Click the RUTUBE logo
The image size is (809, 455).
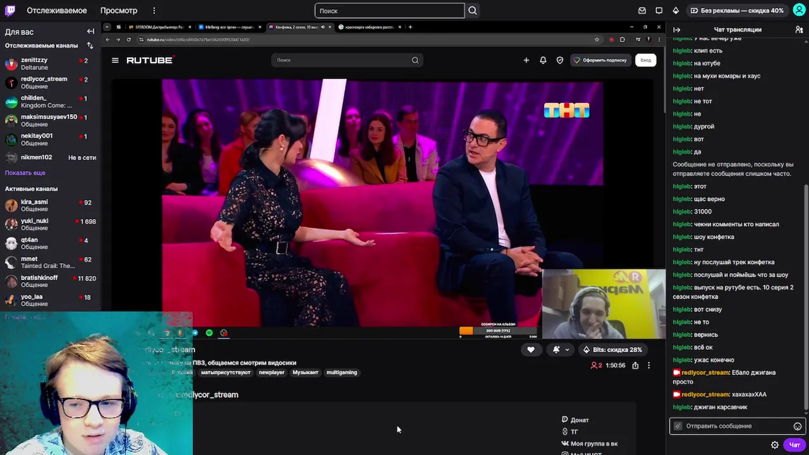(x=150, y=60)
